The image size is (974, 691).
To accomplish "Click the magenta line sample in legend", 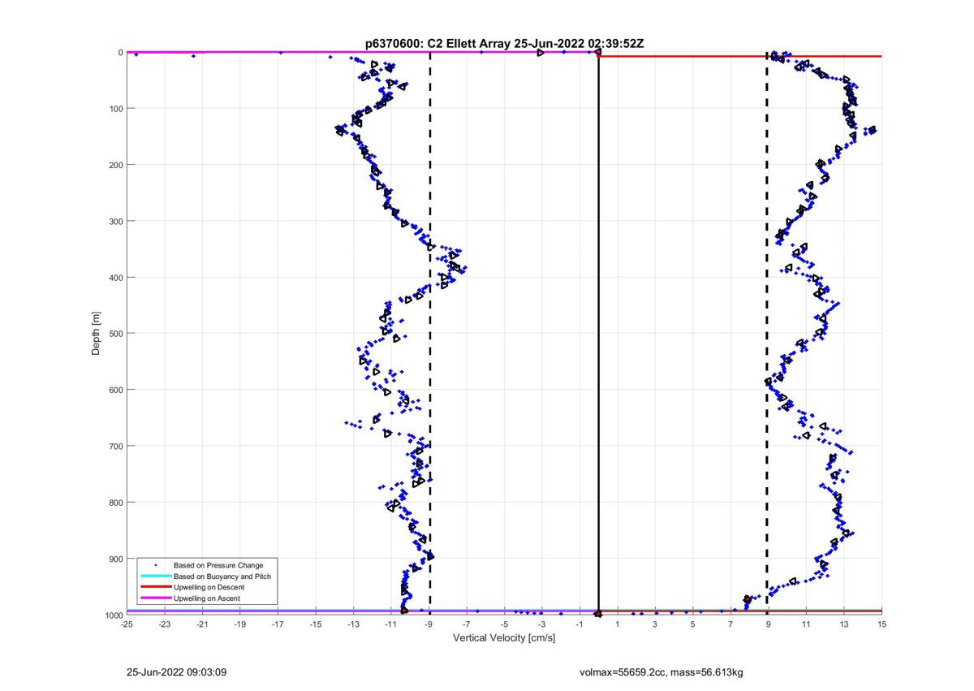I will coord(155,598).
